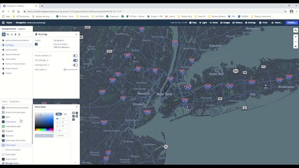The width and height of the screenshot is (299, 168).
Task: Open the Natural features component
Action: pos(16,55)
